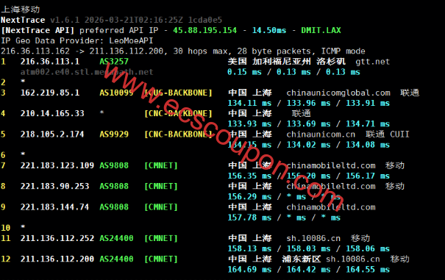Click 'LeoMoeAPI' data provider text
445x280 pixels.
[131, 40]
